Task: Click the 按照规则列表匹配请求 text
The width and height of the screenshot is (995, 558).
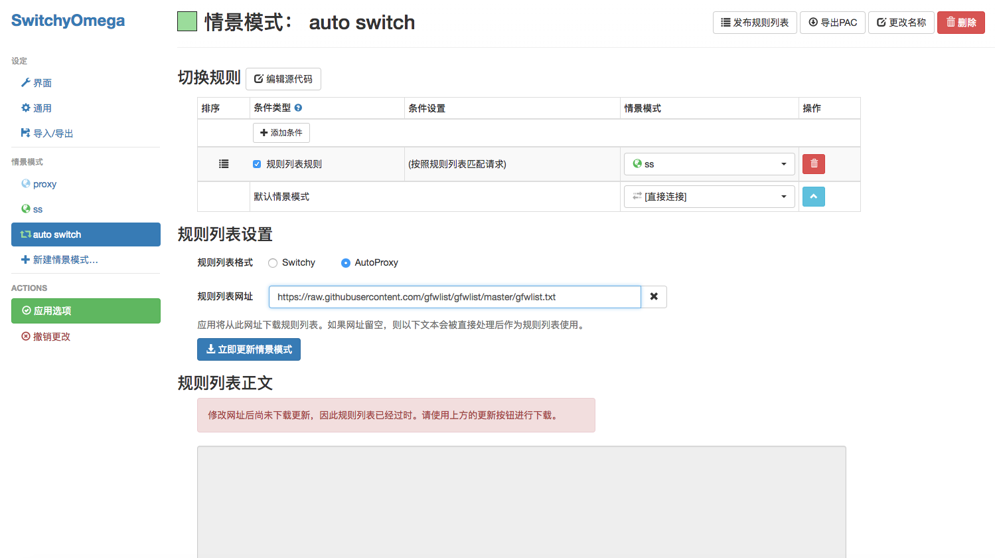Action: [457, 164]
